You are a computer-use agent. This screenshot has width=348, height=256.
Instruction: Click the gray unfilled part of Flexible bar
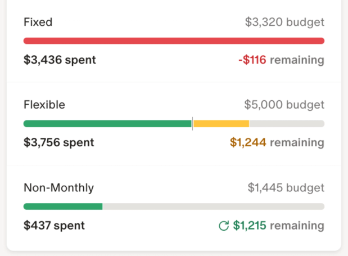(287, 124)
